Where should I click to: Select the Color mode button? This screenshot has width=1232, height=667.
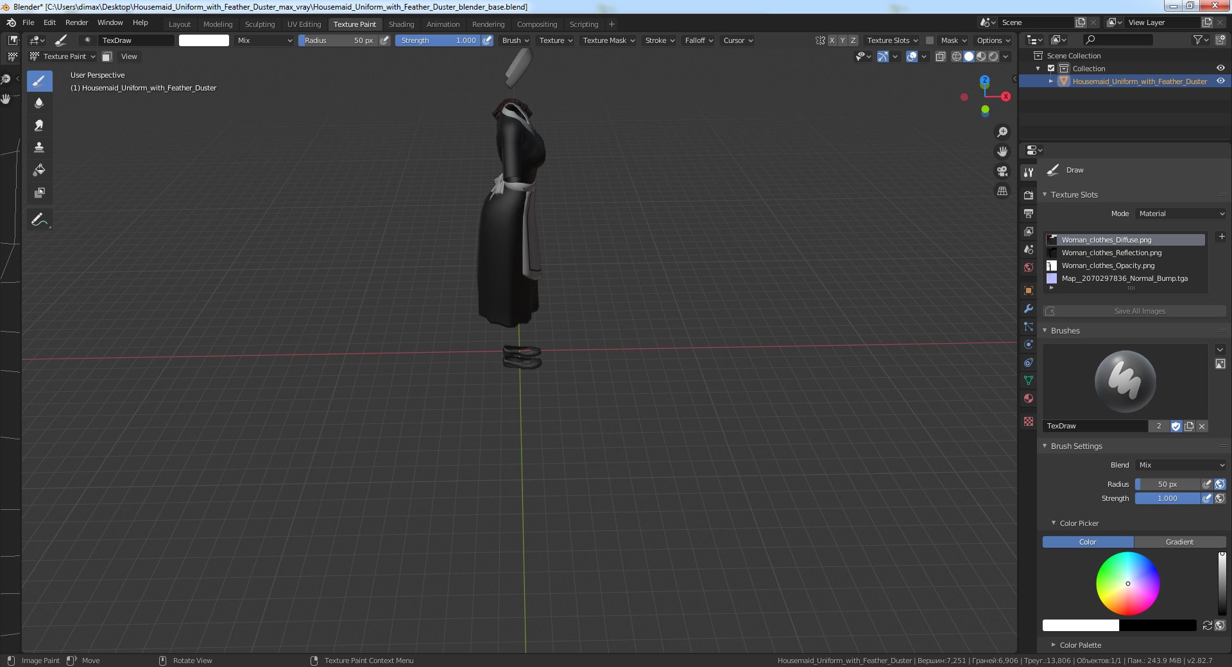click(x=1088, y=542)
